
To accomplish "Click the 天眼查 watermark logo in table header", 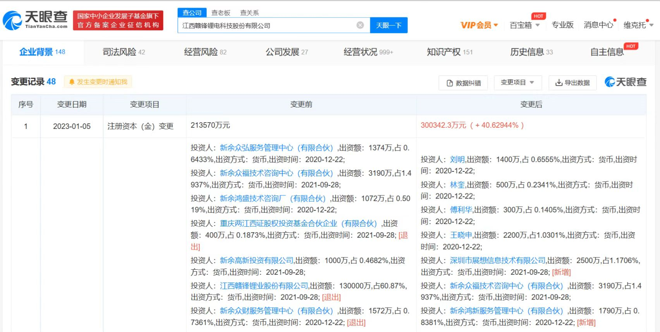I will coord(626,82).
